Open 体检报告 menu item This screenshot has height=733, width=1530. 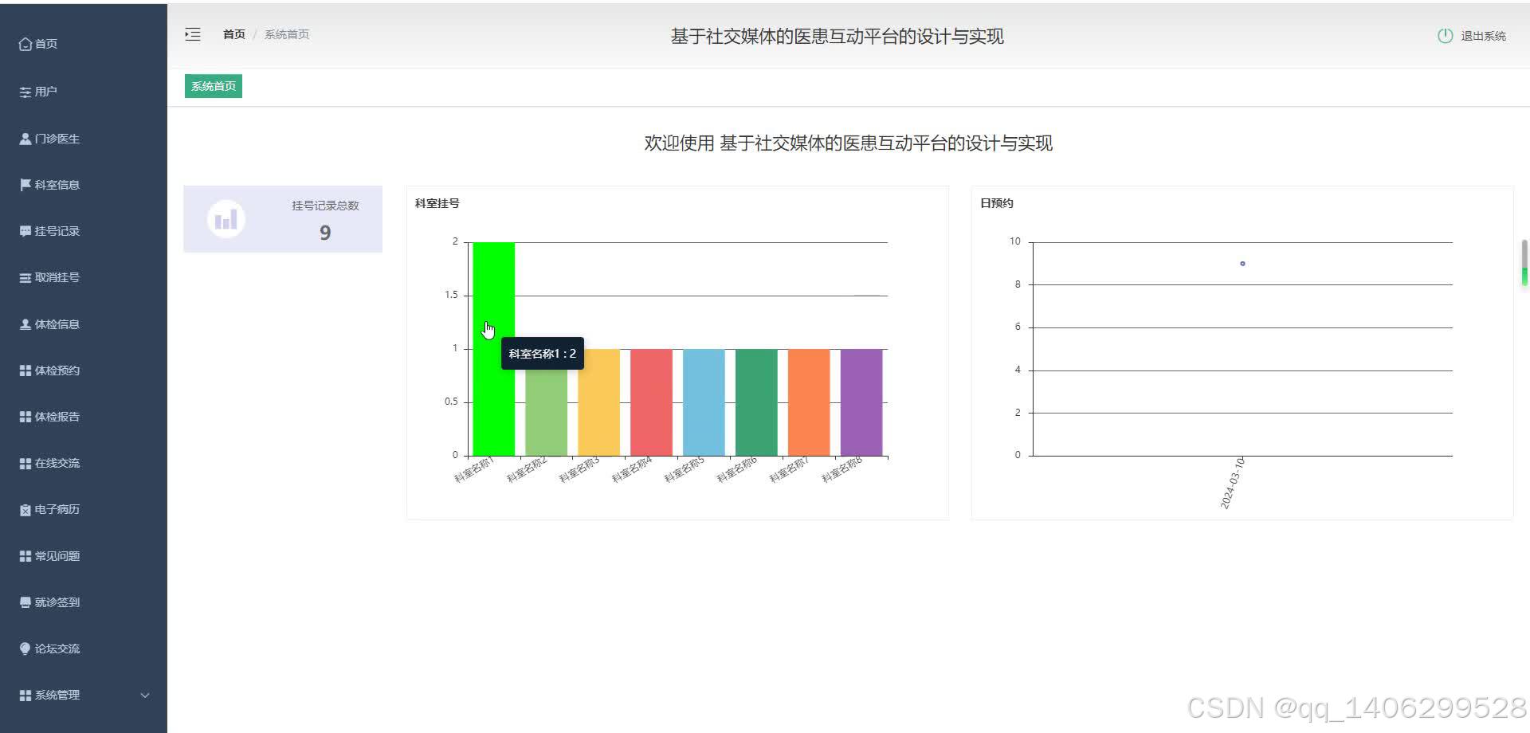point(57,417)
